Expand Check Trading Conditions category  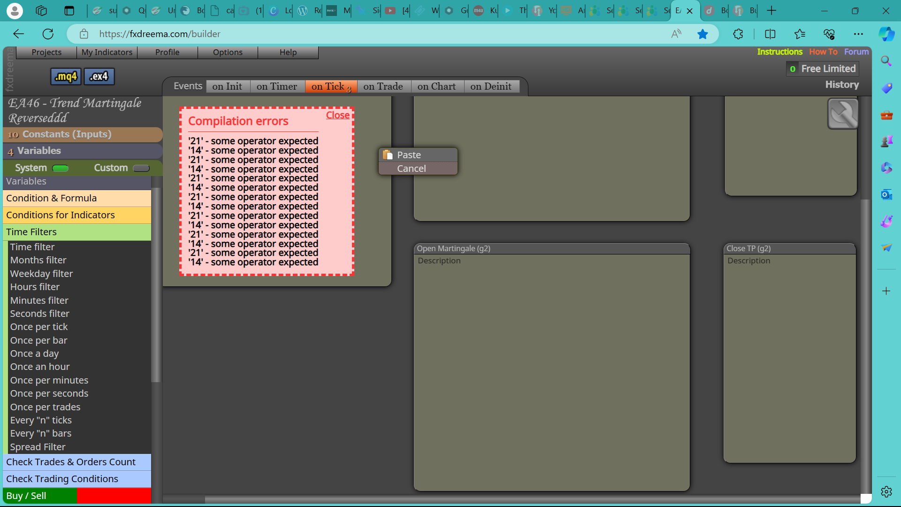pyautogui.click(x=77, y=479)
